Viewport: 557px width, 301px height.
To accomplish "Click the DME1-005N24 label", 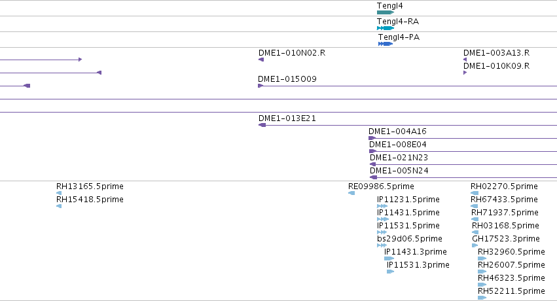I will (399, 171).
